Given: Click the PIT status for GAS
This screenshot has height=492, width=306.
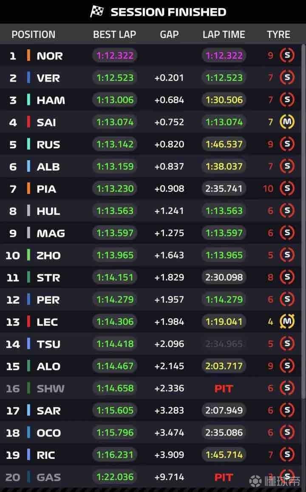Looking at the screenshot, I should pos(224,477).
